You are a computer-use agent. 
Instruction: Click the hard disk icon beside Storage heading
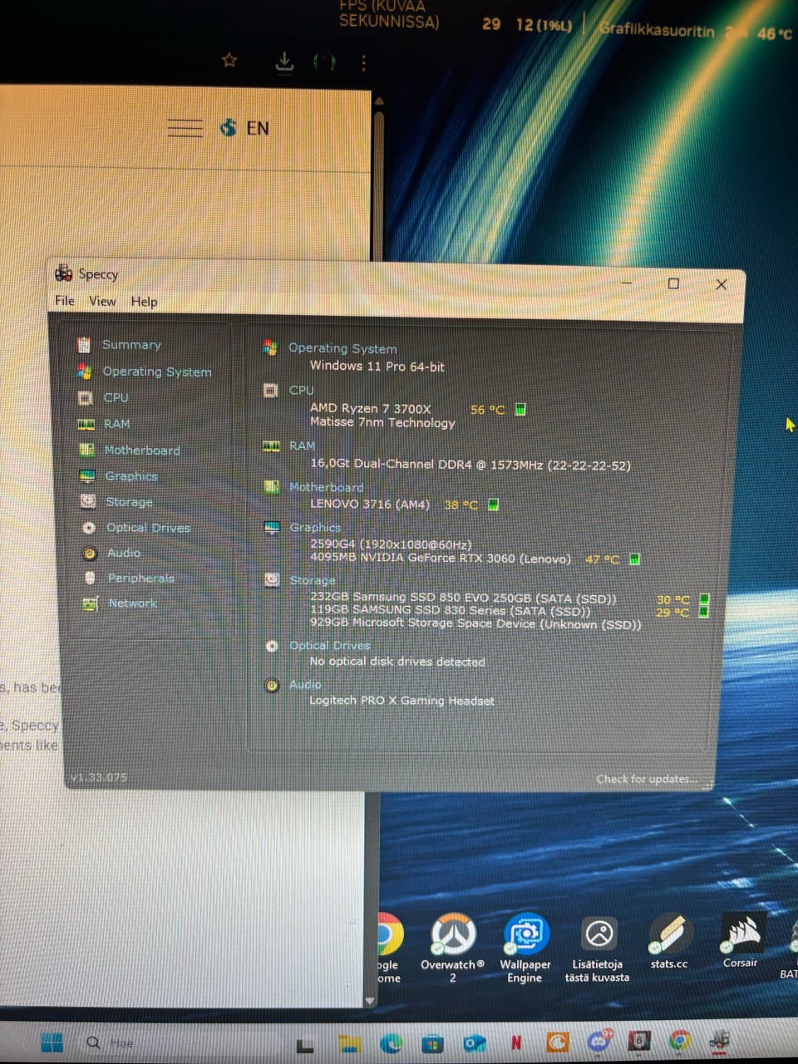272,580
